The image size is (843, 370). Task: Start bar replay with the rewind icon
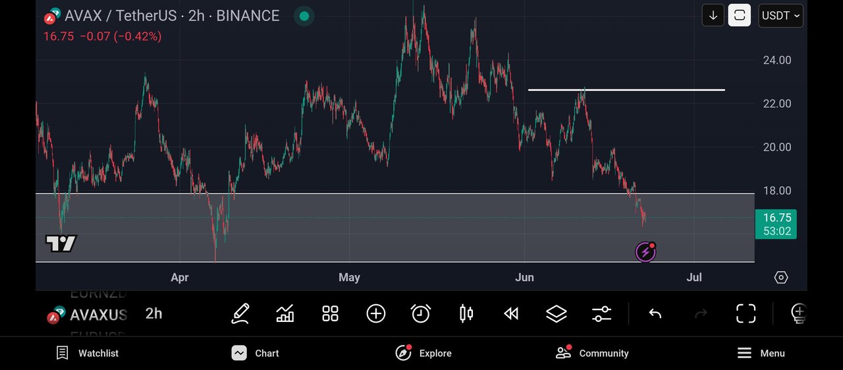coord(511,313)
